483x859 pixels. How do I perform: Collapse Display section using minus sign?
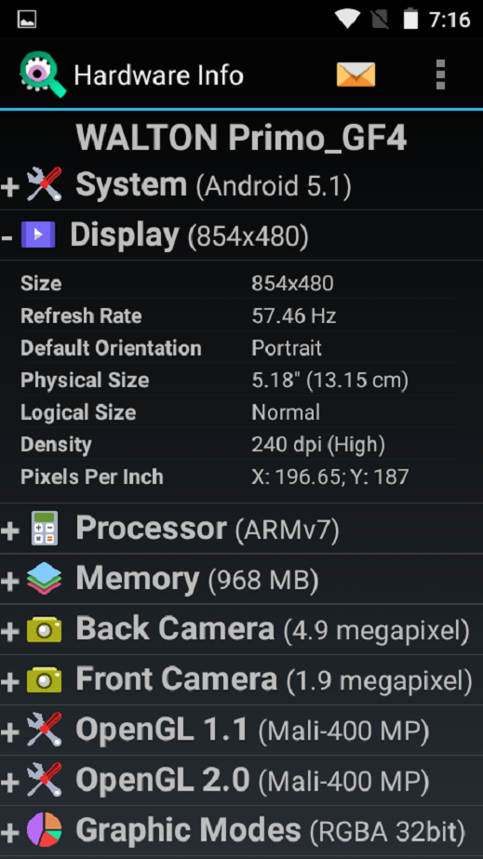[7, 237]
